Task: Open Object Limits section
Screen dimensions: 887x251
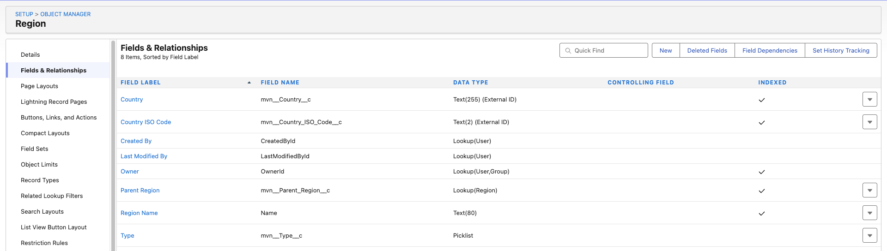Action: point(58,164)
